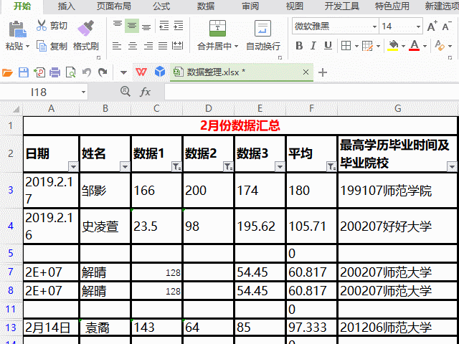Click the Paste (粘贴) icon

click(17, 29)
